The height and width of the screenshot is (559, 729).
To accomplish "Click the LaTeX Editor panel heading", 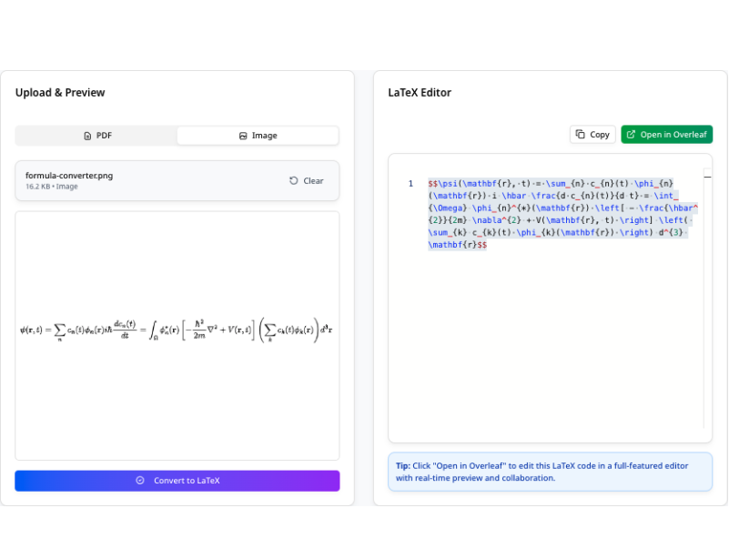I will coord(420,92).
